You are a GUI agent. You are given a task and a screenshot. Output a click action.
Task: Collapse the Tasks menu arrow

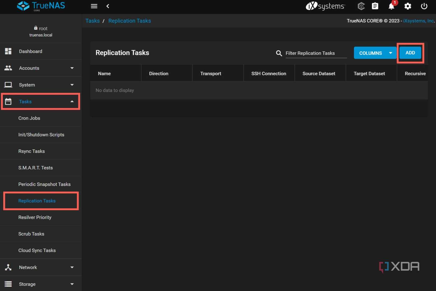(x=72, y=101)
